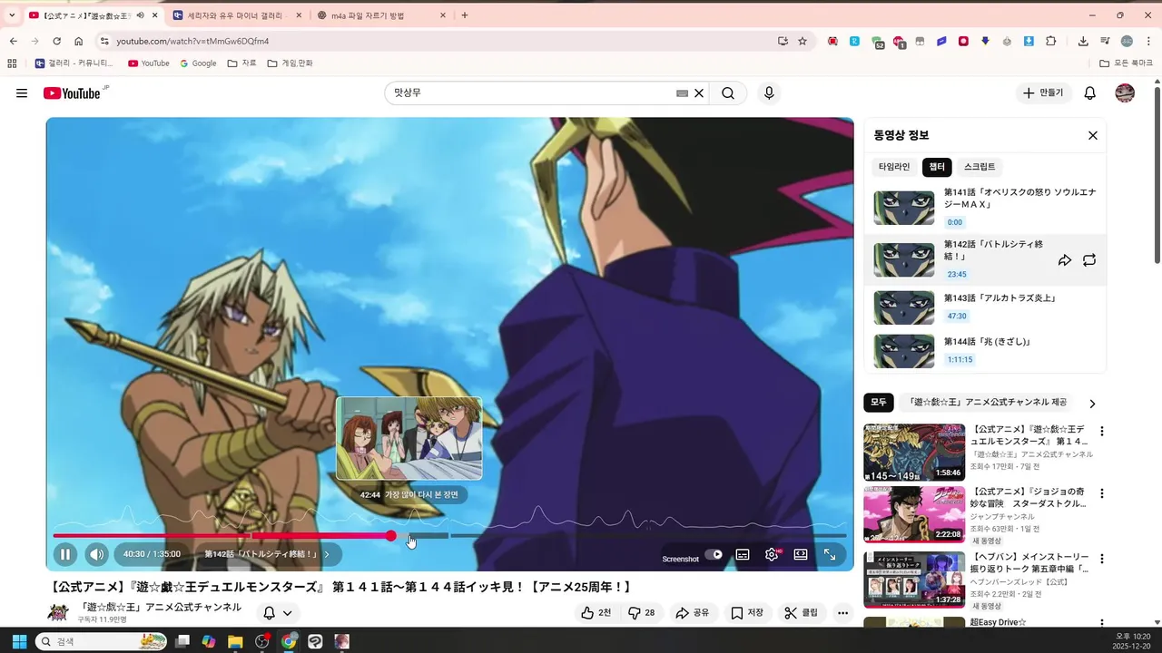Open the ジョジョの奇妙な冒険 video thumbnail
This screenshot has height=653, width=1162.
(914, 514)
